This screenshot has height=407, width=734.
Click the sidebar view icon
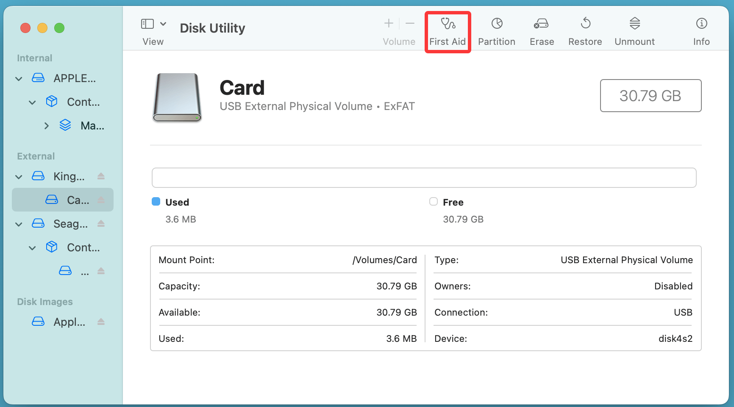(x=147, y=24)
